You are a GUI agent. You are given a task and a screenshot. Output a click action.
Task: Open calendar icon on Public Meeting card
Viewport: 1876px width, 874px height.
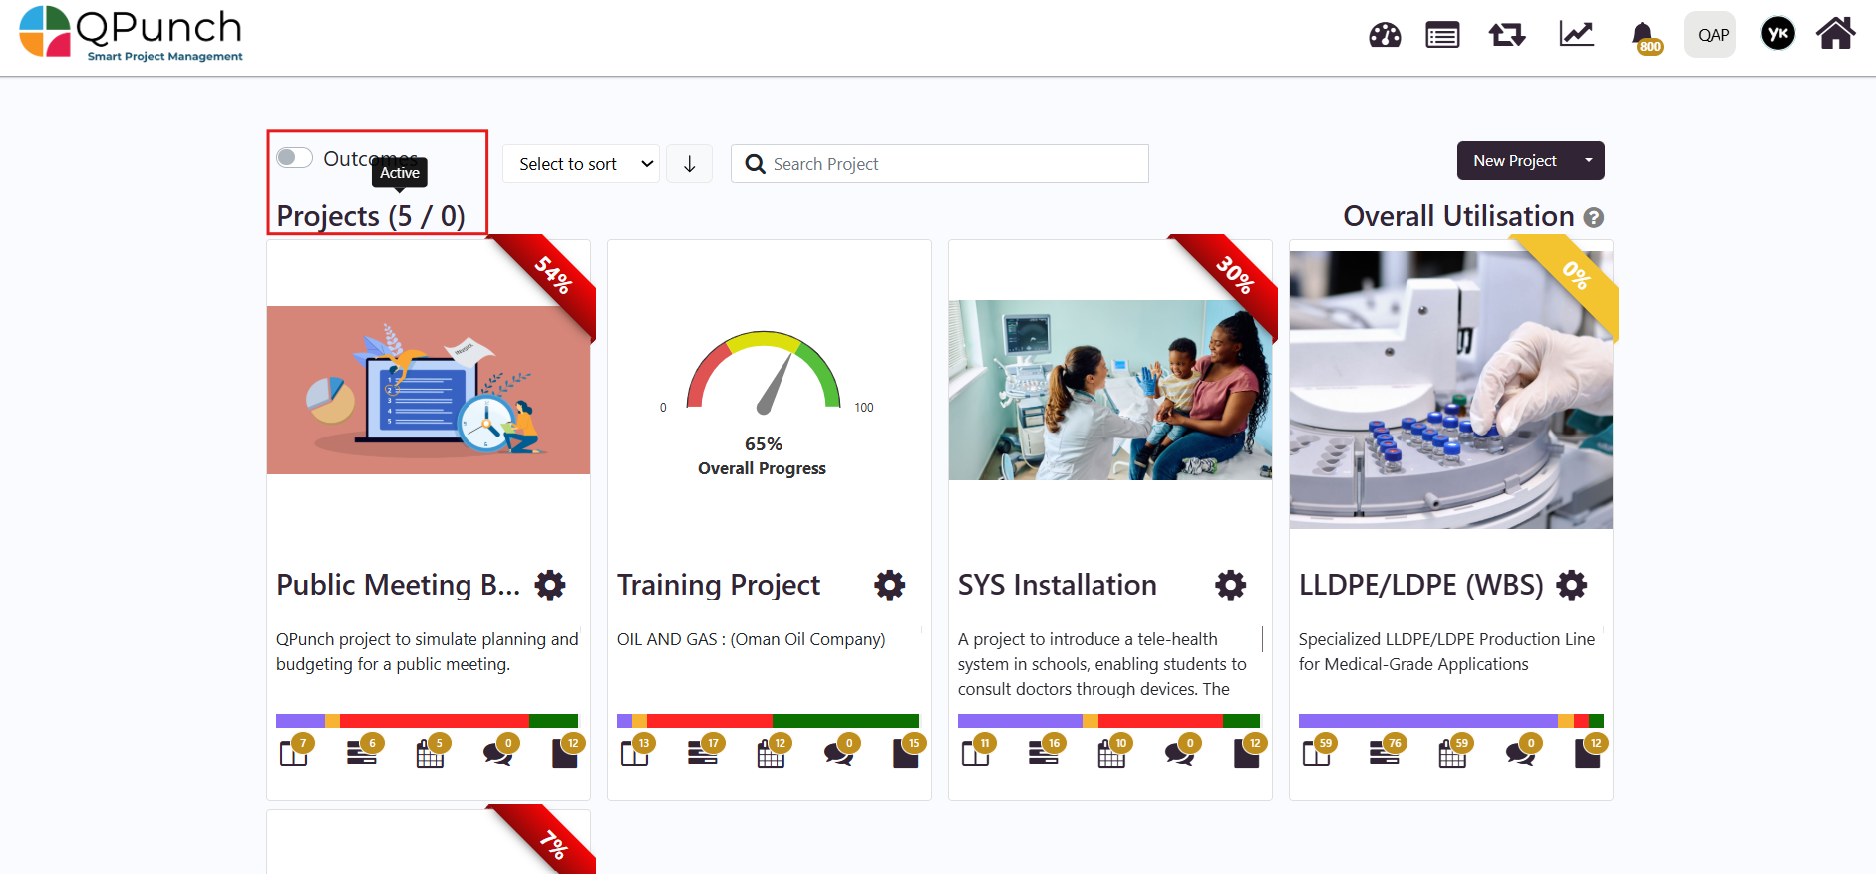430,754
